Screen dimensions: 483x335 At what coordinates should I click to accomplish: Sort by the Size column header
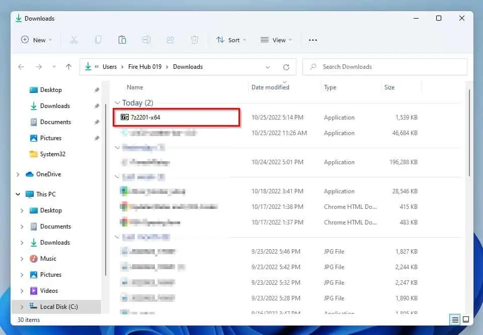click(389, 87)
